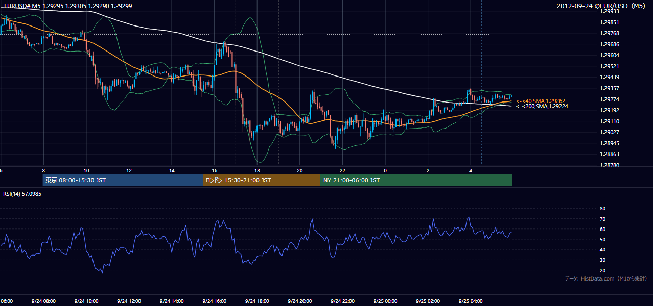
Task: Click hour tick 22 under price chart
Action: [x=342, y=170]
